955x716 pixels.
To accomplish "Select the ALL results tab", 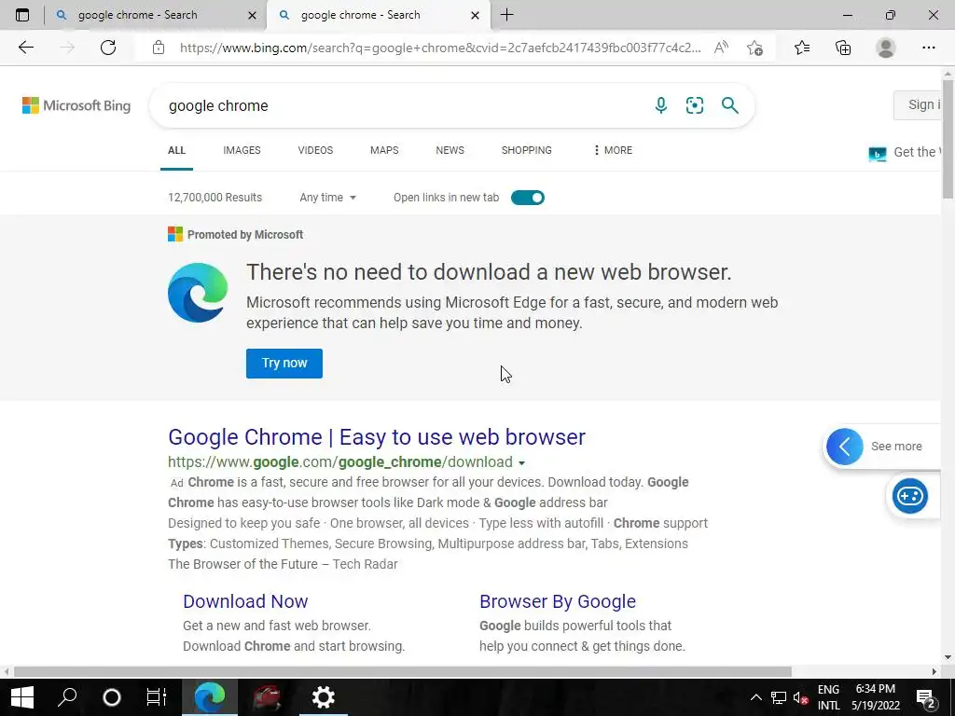I will click(x=176, y=150).
